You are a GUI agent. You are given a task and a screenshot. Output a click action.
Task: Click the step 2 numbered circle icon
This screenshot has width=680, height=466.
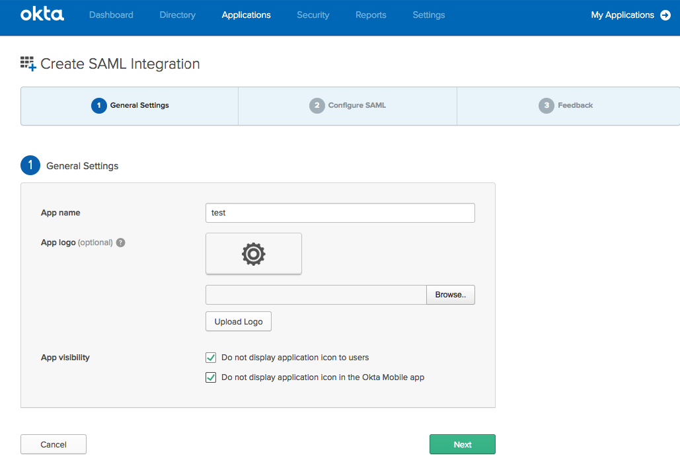317,105
